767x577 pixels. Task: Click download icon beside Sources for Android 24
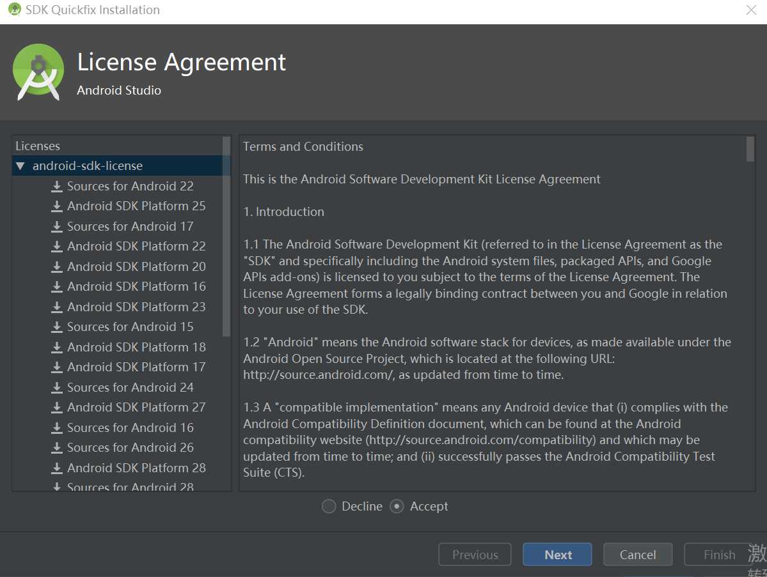(57, 387)
